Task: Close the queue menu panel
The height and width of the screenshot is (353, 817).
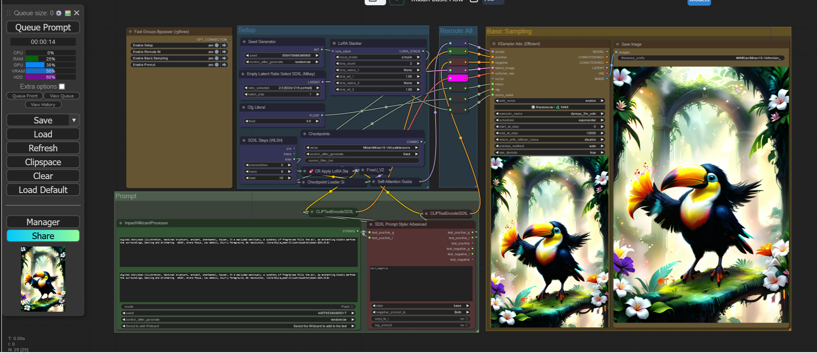Action: (x=77, y=13)
